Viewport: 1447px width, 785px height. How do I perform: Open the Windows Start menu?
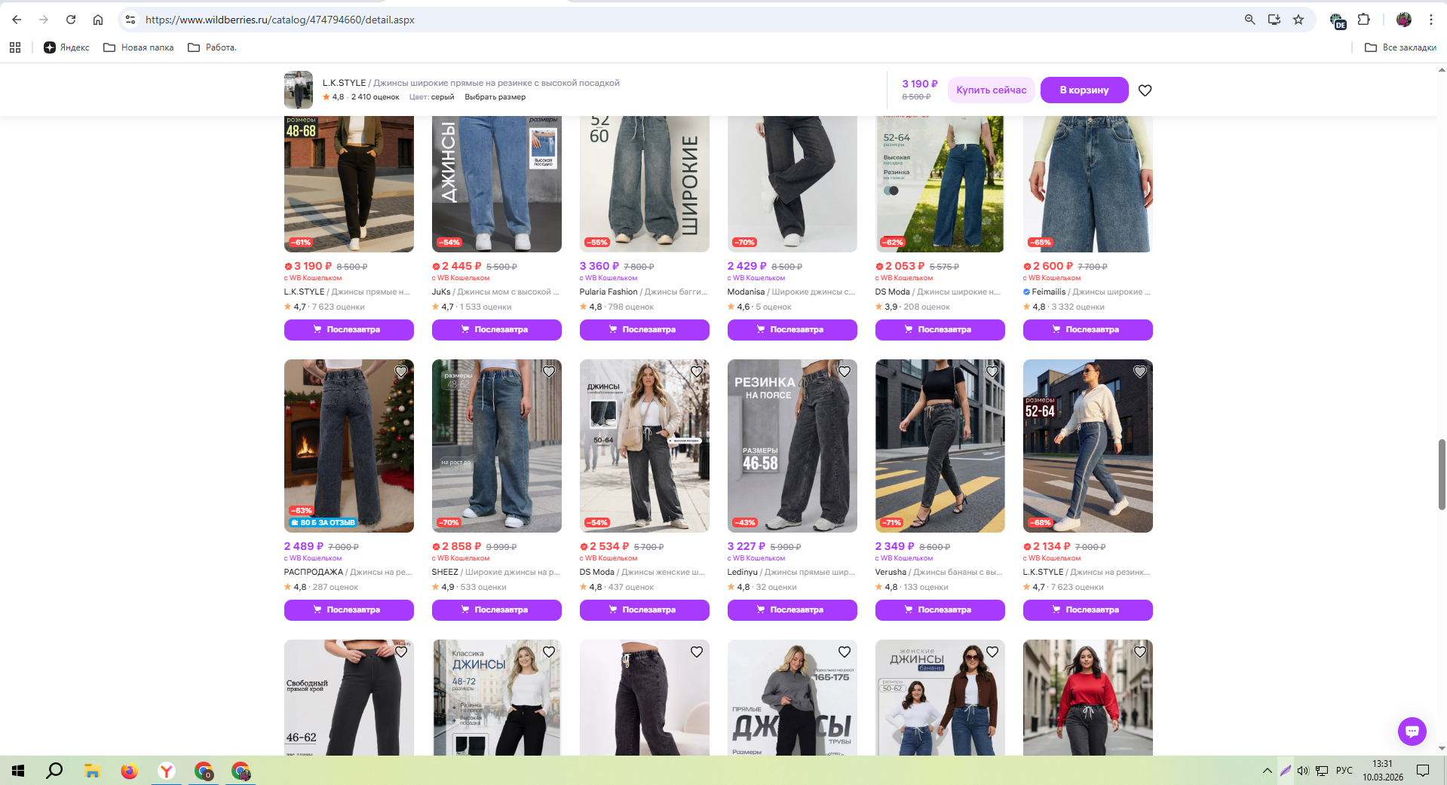18,771
